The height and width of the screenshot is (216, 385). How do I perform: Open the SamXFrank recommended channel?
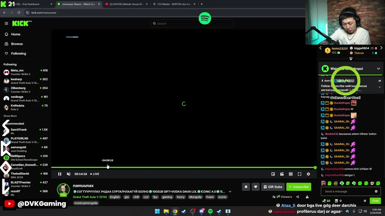pos(26,131)
